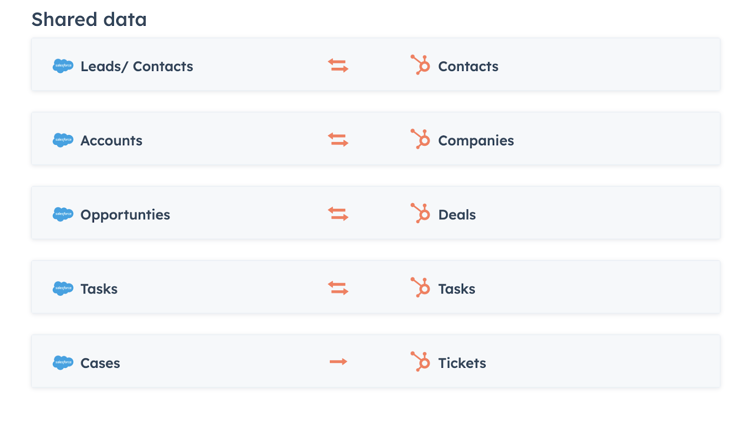Select the HubSpot Companies label
753x421 pixels.
(476, 141)
